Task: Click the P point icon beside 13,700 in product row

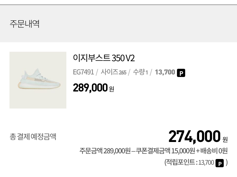Action: click(x=181, y=73)
